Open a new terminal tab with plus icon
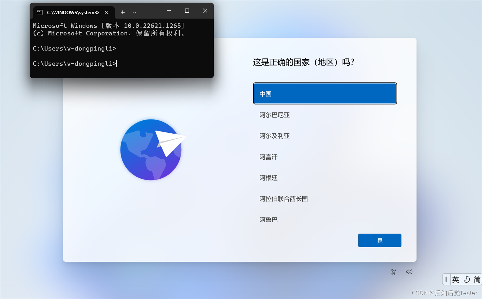Image resolution: width=482 pixels, height=299 pixels. (122, 12)
